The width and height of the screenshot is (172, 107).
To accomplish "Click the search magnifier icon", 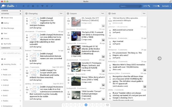I will (140, 6).
